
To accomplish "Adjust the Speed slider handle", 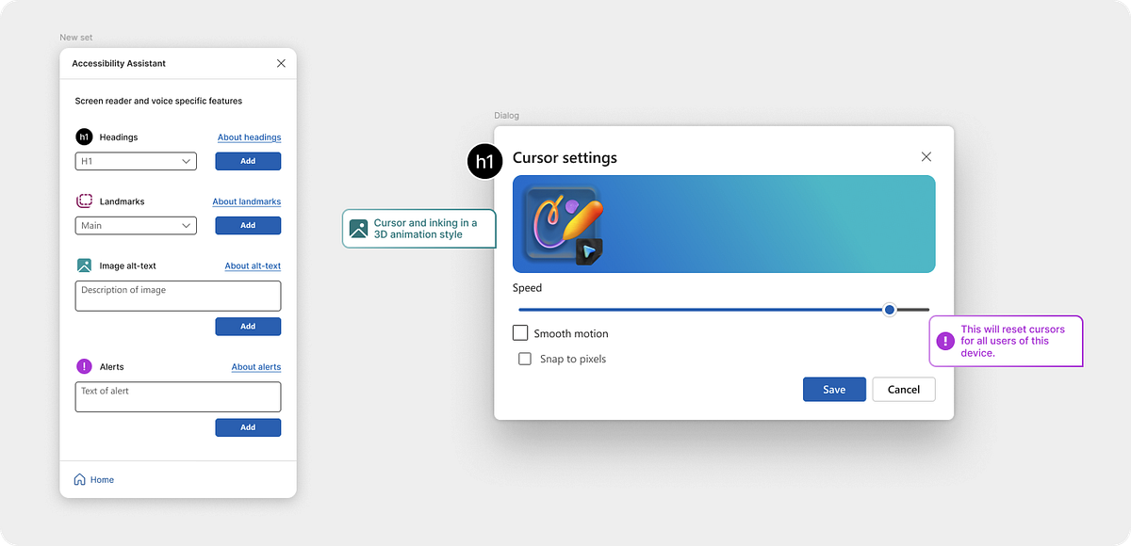I will pos(889,309).
